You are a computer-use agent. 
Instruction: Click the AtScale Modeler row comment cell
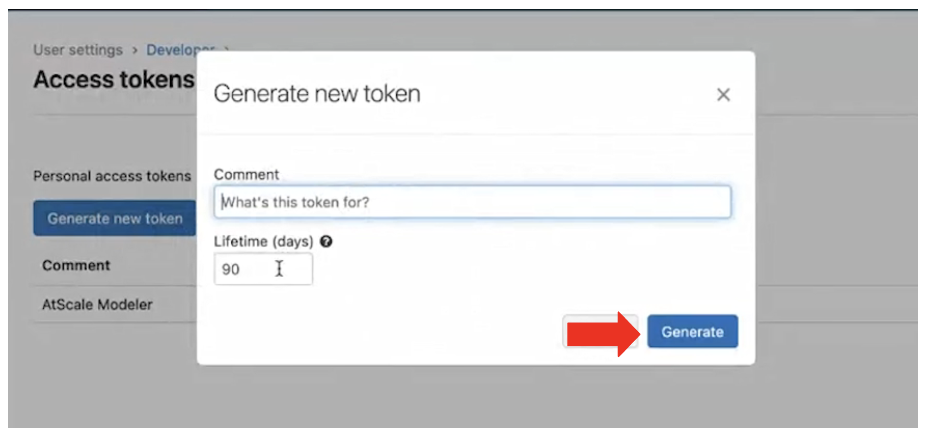coord(97,305)
